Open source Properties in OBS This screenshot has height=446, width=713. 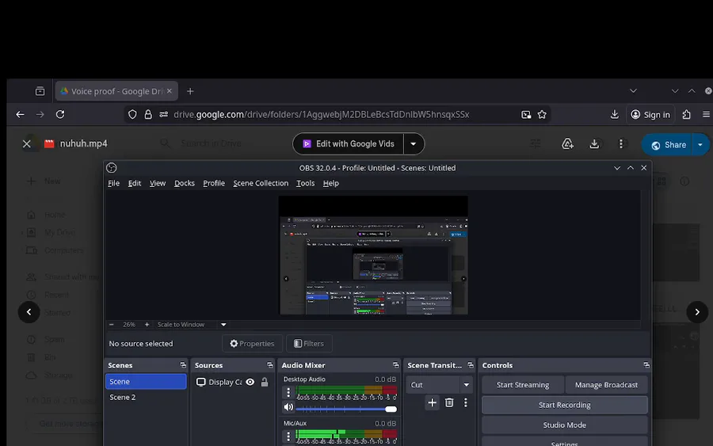coord(252,343)
